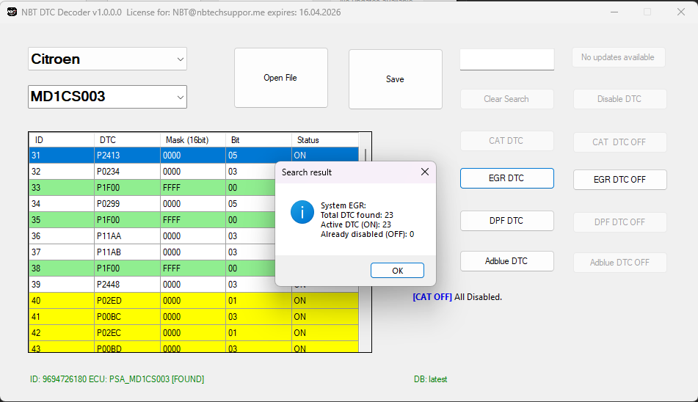
Task: Click the ID column header
Action: 62,139
